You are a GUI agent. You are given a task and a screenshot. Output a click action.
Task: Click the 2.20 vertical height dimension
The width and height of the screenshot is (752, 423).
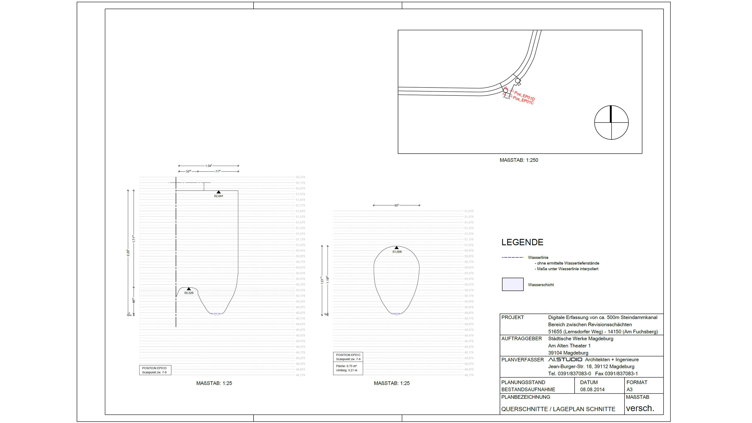[x=128, y=253]
